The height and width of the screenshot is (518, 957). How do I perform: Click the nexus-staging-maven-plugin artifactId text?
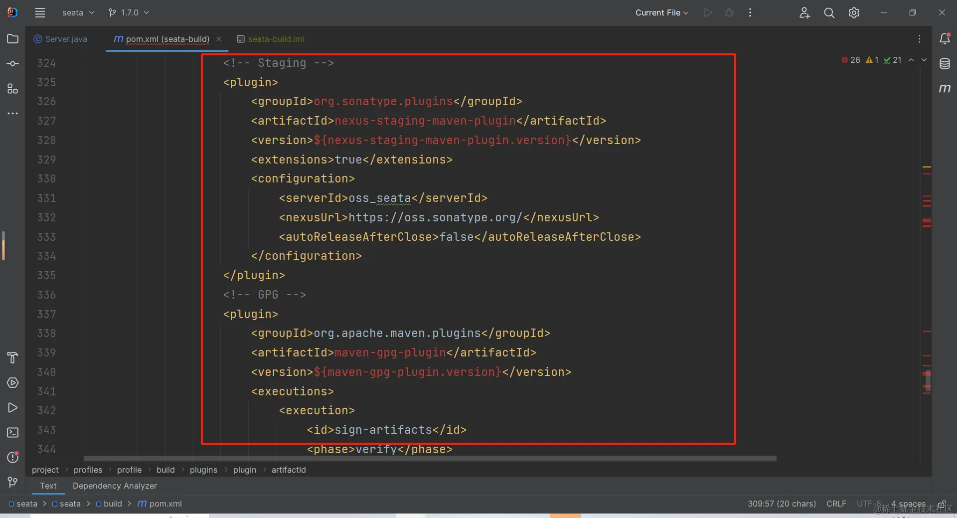[425, 121]
